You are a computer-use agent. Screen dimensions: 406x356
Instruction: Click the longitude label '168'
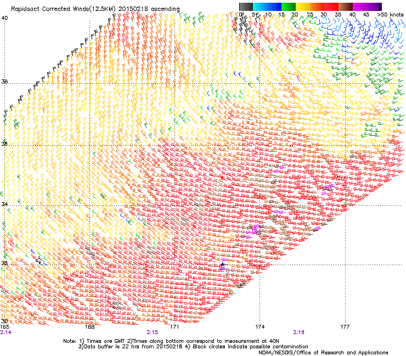[90, 327]
